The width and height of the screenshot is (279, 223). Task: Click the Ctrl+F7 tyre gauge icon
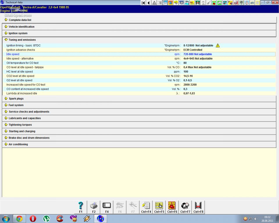pos(185,207)
